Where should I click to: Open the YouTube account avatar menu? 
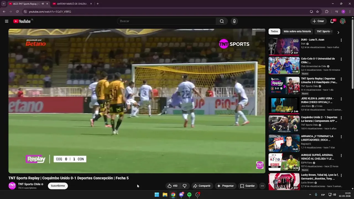[343, 21]
